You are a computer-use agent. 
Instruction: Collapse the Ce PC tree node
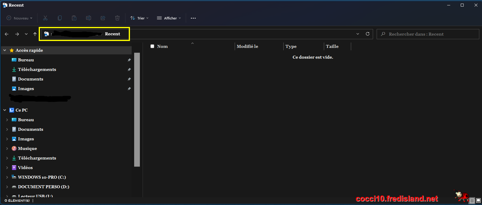coord(5,110)
